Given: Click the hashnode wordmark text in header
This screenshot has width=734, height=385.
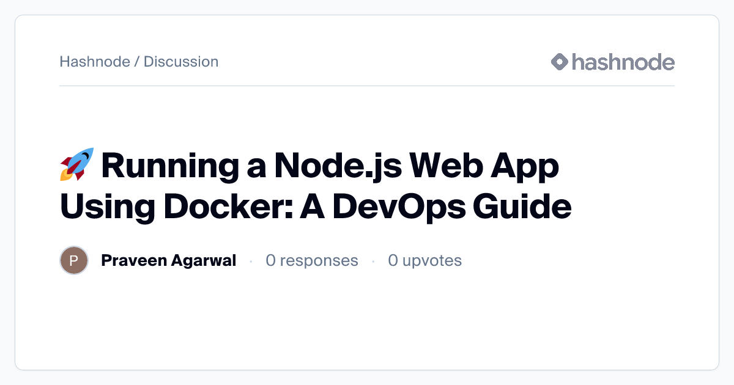Looking at the screenshot, I should coord(623,62).
